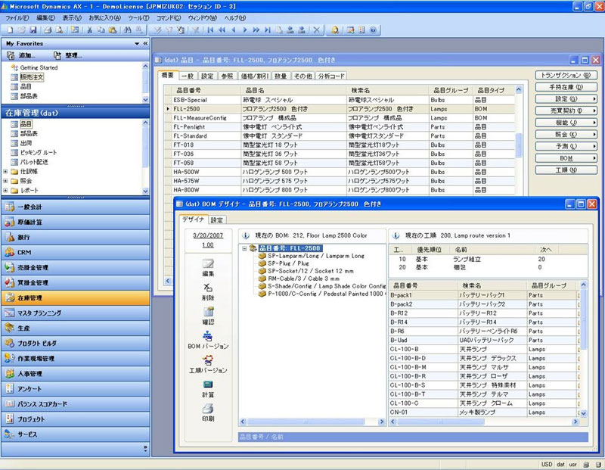Screen dimensions: 605x470
Task: Click 追加... in My Favorites
Action: click(x=22, y=55)
